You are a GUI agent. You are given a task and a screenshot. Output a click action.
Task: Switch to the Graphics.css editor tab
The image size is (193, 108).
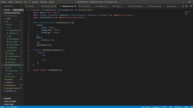[x=102, y=6]
